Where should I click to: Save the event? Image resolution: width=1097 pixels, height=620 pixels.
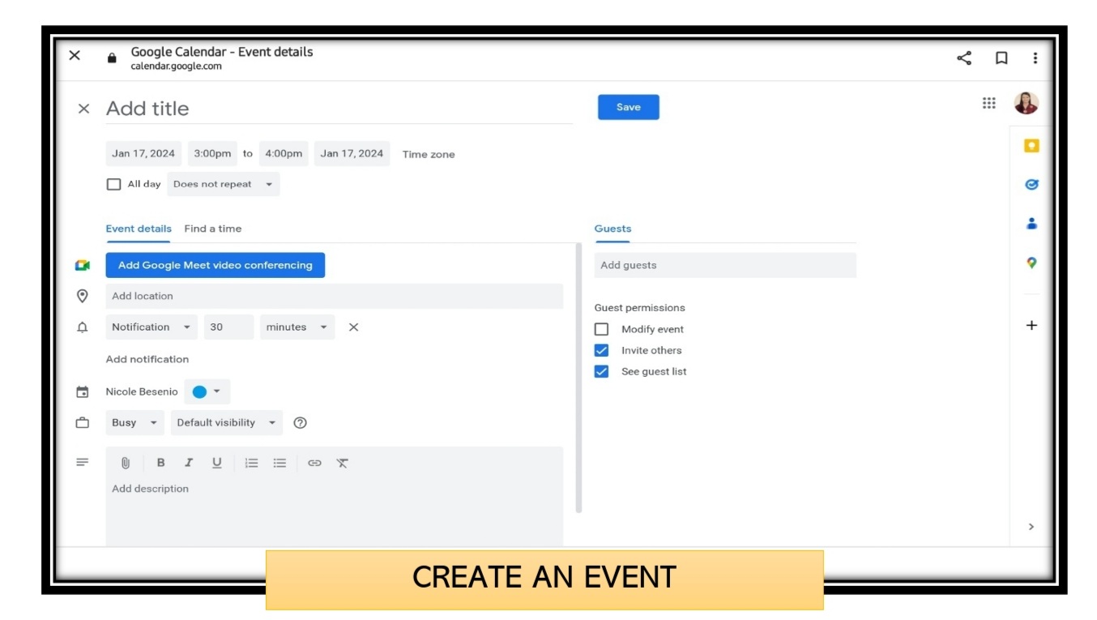point(629,107)
